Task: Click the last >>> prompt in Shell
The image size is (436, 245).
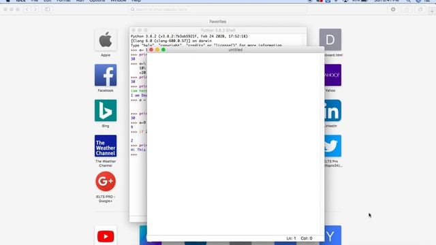Action: click(134, 154)
